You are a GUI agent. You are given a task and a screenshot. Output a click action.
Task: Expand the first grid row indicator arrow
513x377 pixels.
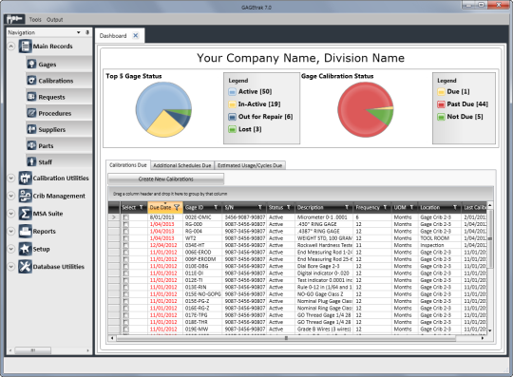point(114,217)
